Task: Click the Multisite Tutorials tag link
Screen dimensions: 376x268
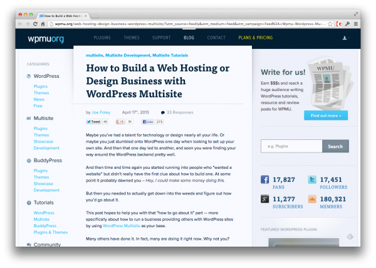Action: 170,55
